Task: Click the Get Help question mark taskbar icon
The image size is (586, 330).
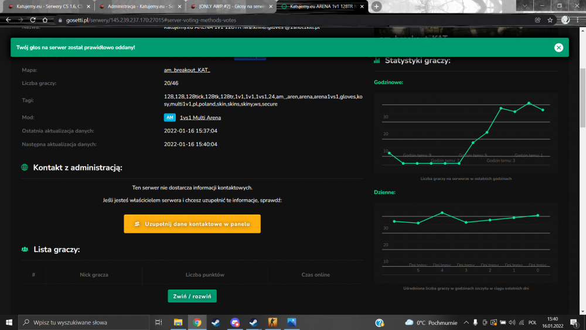Action: [x=379, y=322]
